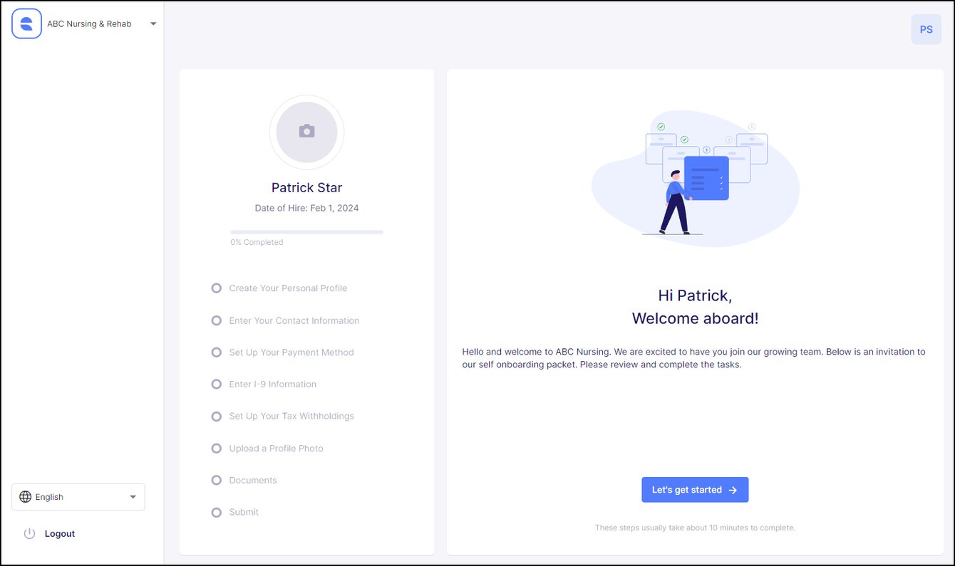
Task: Go to Enter I-9 Information step
Action: 272,384
